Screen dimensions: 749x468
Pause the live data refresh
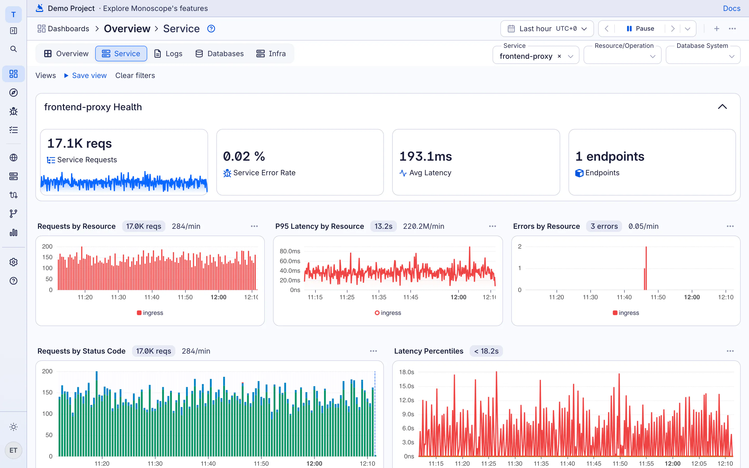pos(640,29)
